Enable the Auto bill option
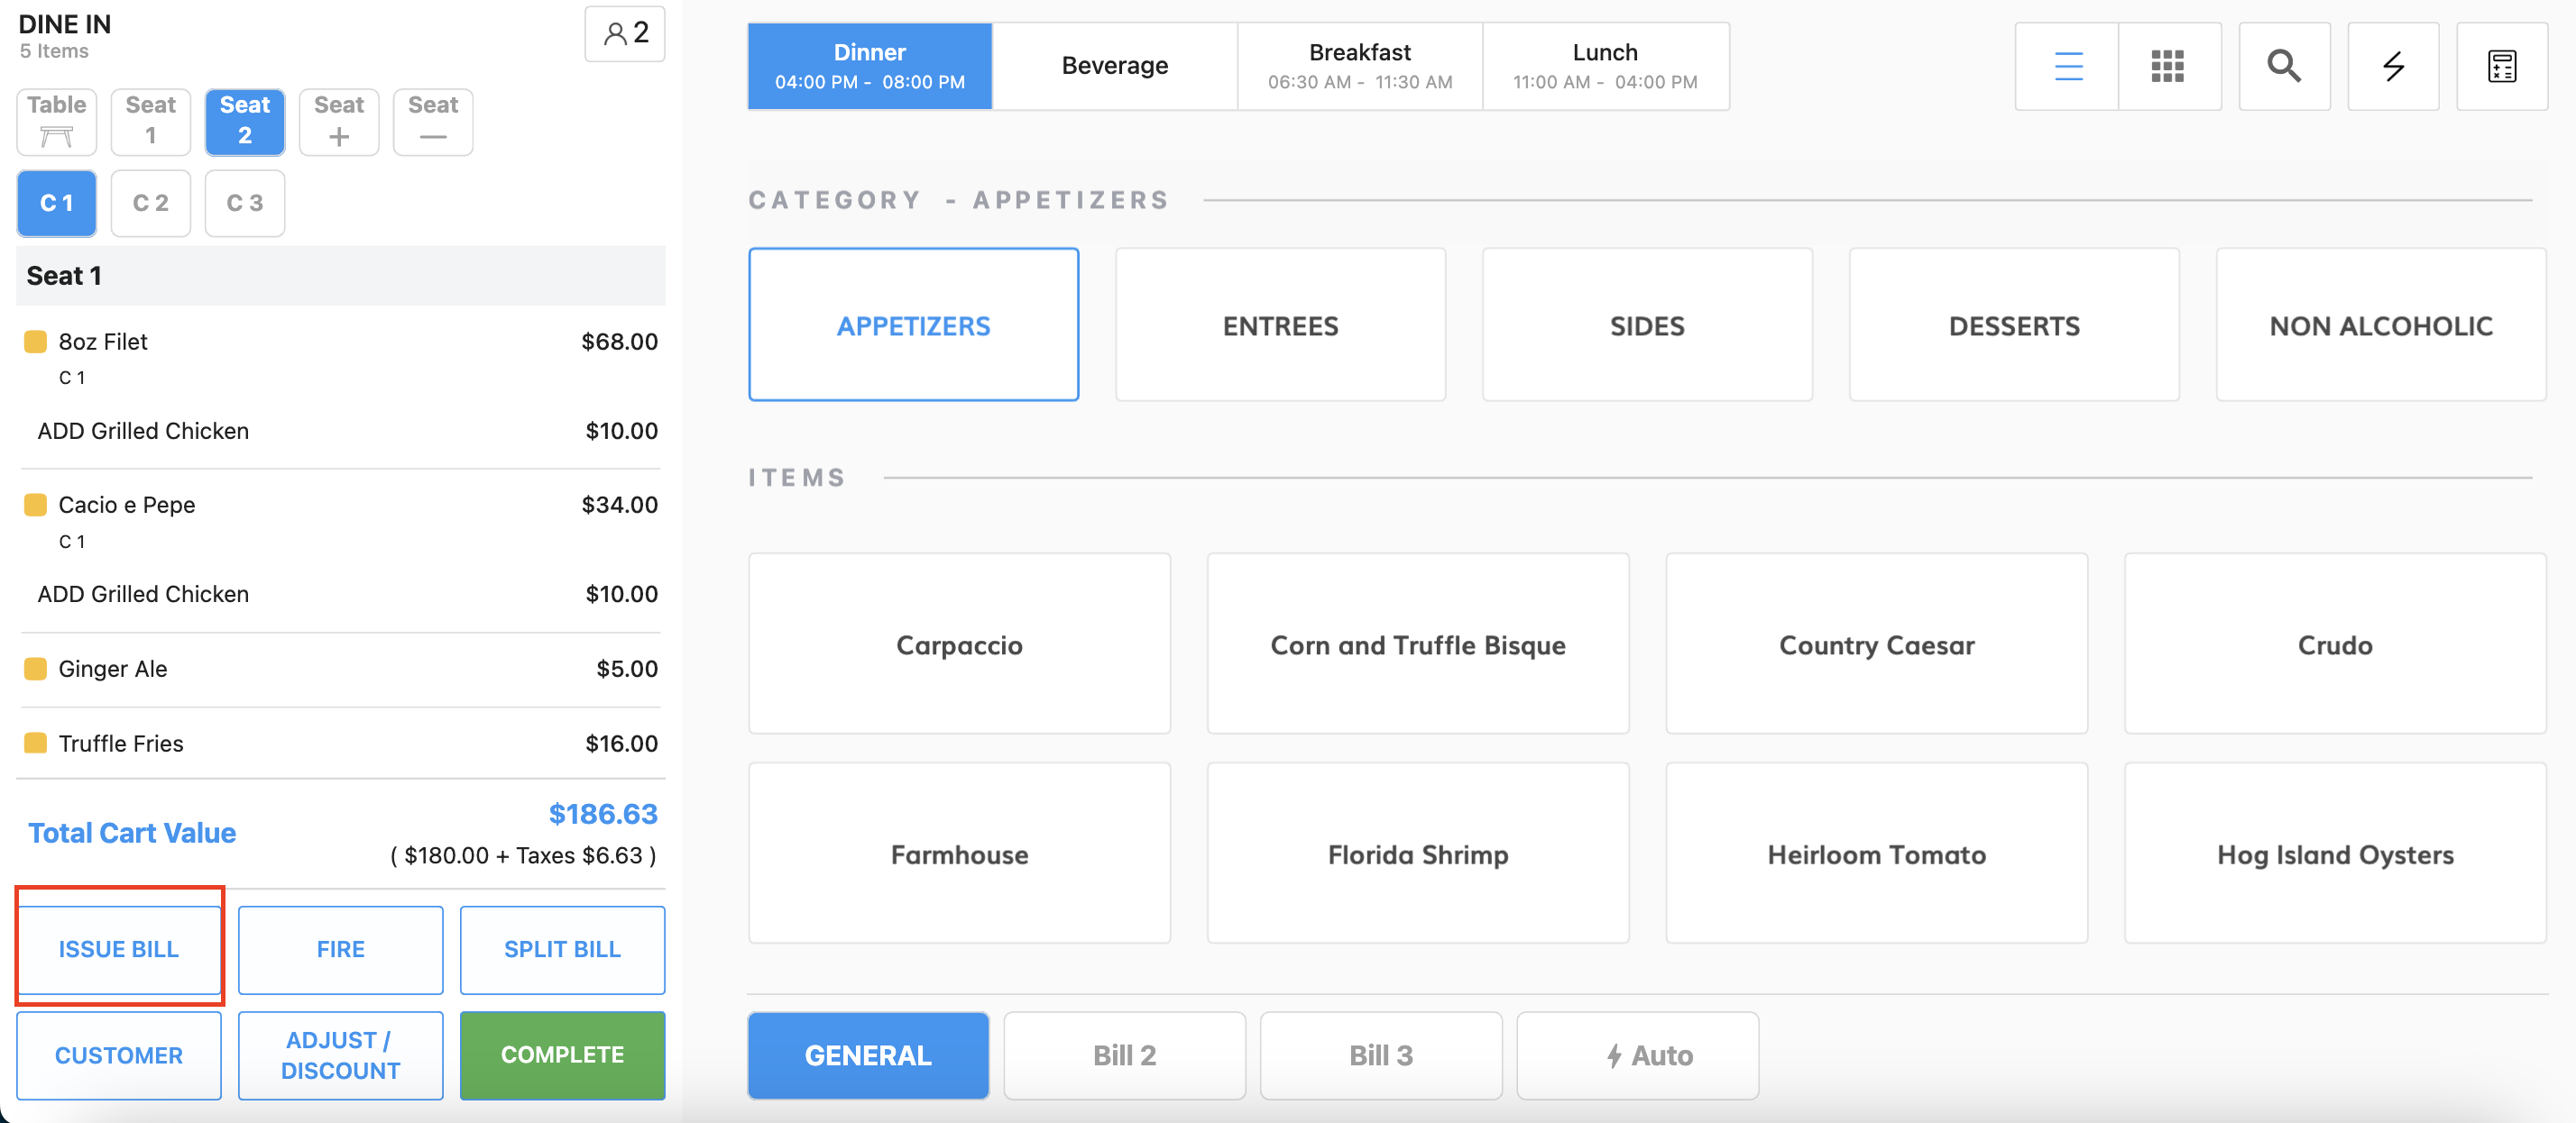The width and height of the screenshot is (2576, 1123). [x=1637, y=1055]
